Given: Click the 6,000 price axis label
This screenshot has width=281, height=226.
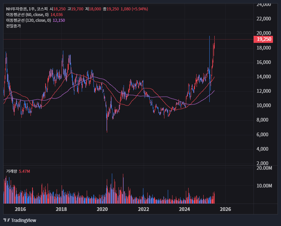Looking at the screenshot, I should (262, 135).
